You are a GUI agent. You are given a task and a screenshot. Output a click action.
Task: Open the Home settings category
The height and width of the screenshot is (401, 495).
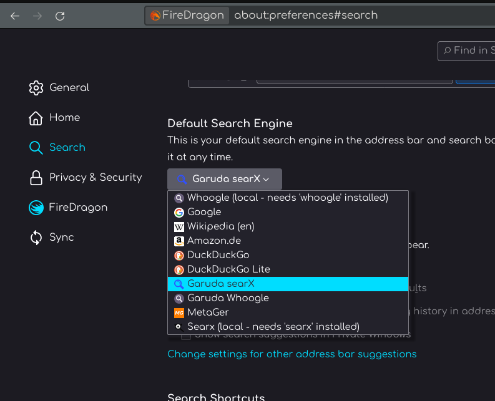[54, 118]
